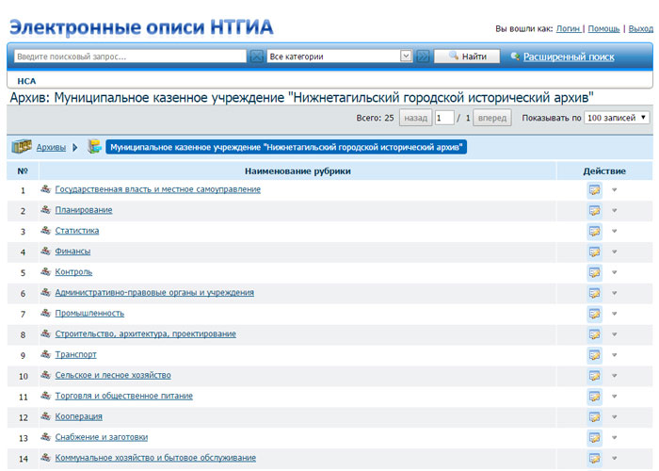Screen dimensions: 659x471
Task: Click the rubric icon before Планирование
Action: 45,209
